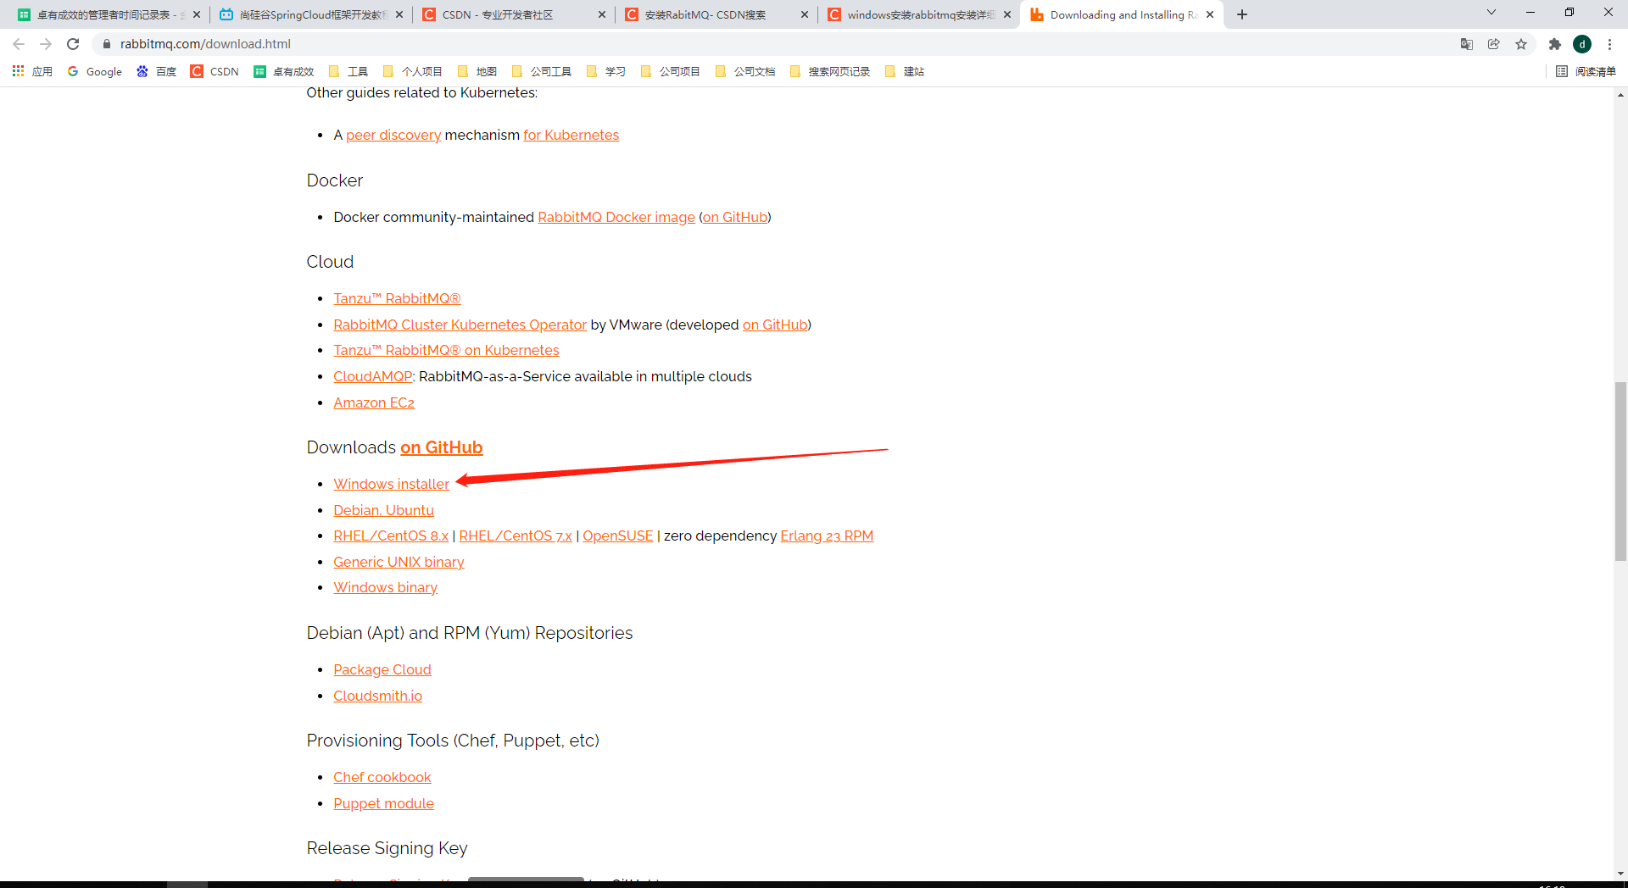Open the Debian, Ubuntu link

tap(383, 510)
